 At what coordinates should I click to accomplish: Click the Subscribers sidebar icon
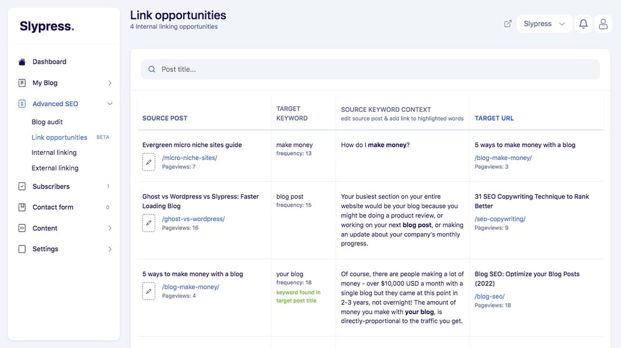click(22, 186)
